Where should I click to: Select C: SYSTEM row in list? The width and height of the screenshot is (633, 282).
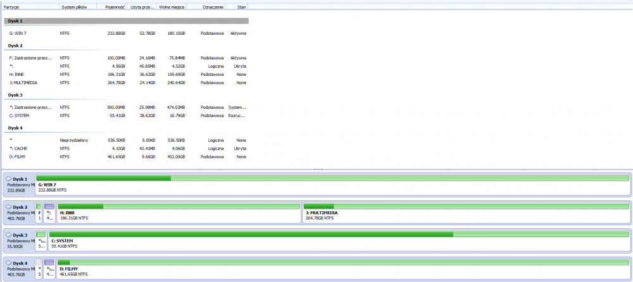[127, 115]
